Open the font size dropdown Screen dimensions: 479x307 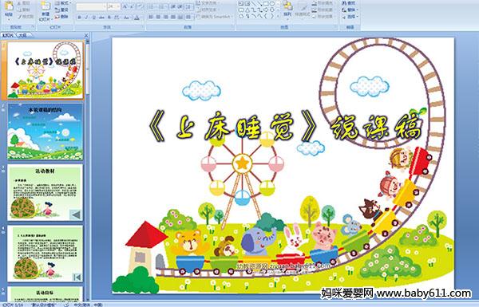click(x=118, y=6)
